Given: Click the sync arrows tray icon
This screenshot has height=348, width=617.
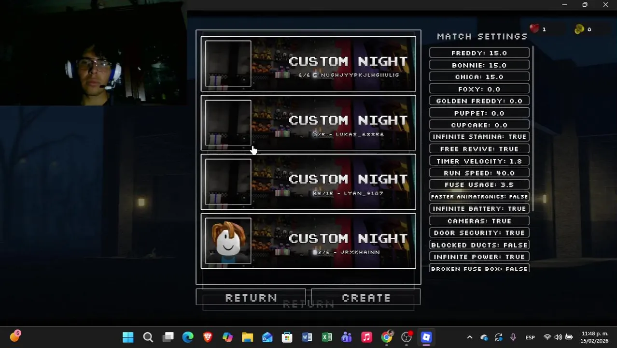Looking at the screenshot, I should coord(498,337).
